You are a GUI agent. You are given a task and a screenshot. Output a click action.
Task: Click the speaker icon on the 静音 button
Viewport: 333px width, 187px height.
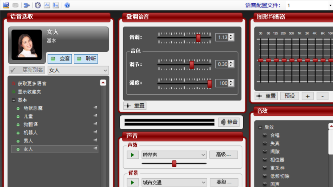click(223, 122)
